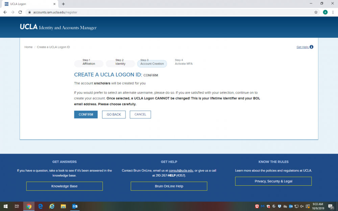The width and height of the screenshot is (338, 211).
Task: Email consult@ucla.edu via the footer link
Action: [181, 170]
